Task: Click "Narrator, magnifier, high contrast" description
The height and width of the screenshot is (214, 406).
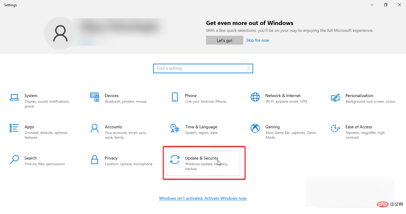Action: pos(365,135)
